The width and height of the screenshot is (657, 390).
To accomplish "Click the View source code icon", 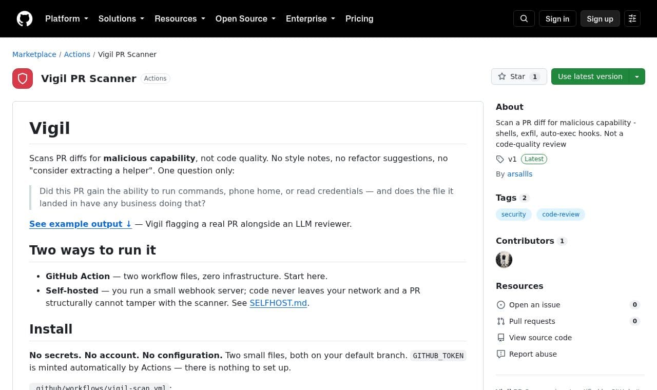I will (x=501, y=338).
